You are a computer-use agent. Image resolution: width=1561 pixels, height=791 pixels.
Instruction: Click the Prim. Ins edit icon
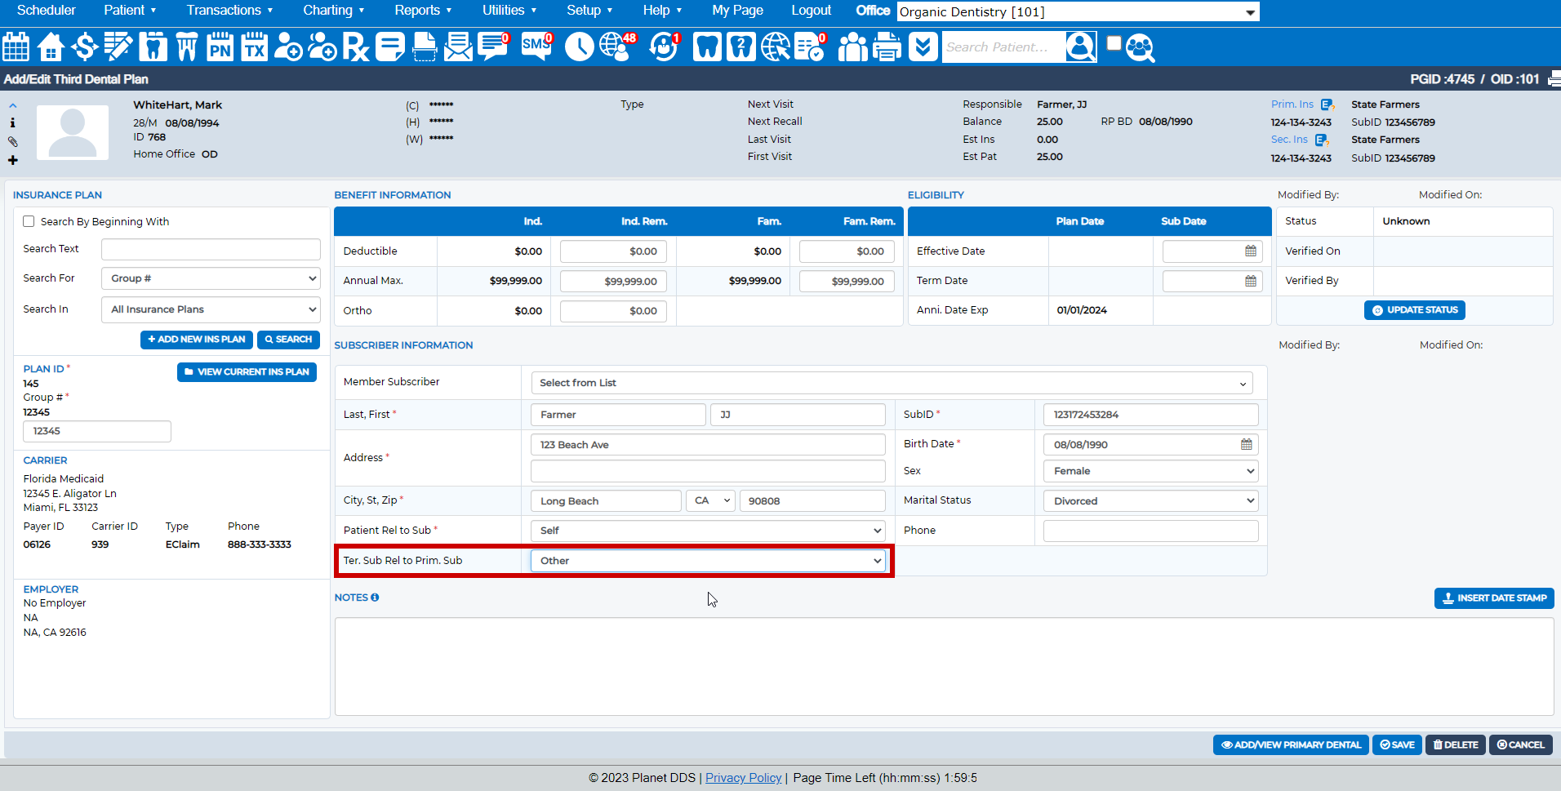coord(1327,104)
